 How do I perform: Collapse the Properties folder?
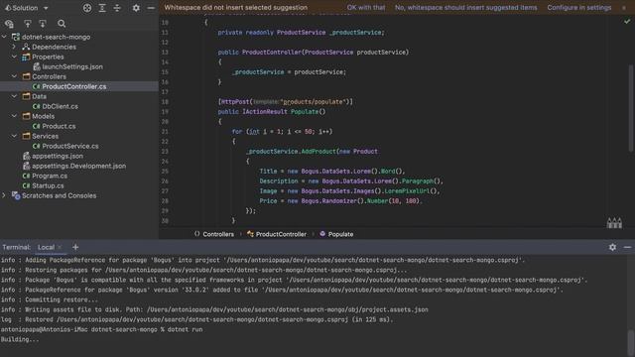[x=14, y=57]
